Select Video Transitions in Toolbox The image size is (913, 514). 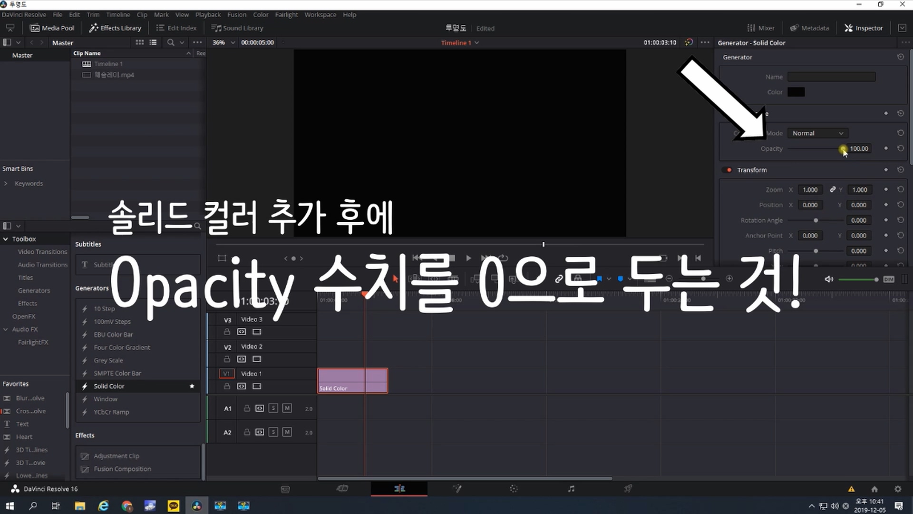tap(42, 252)
